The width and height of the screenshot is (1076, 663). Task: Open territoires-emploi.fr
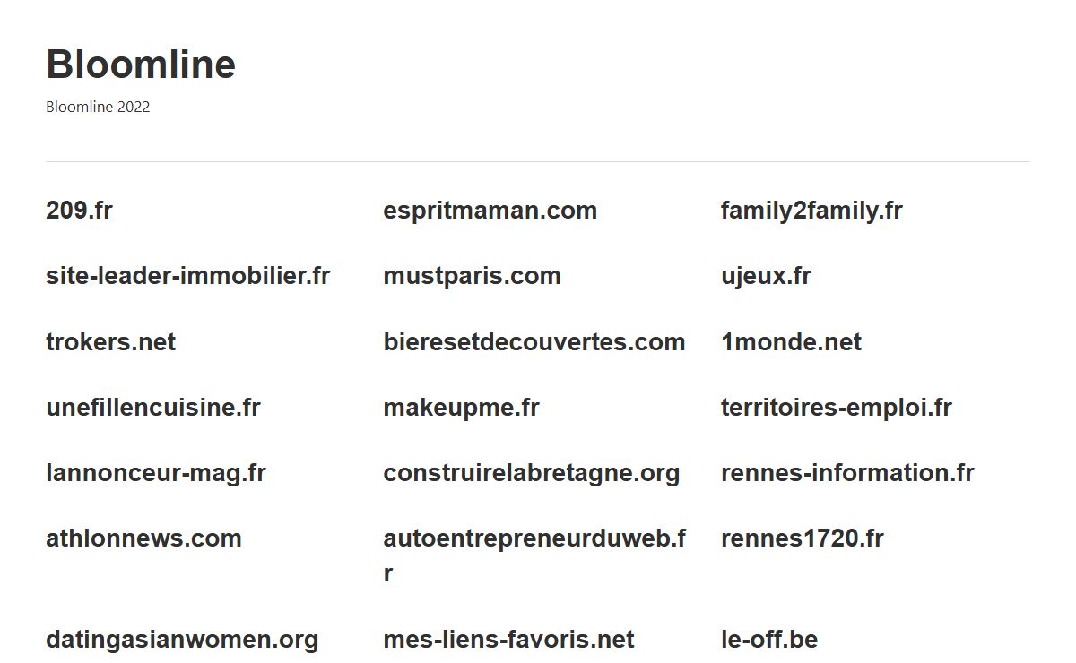(837, 407)
